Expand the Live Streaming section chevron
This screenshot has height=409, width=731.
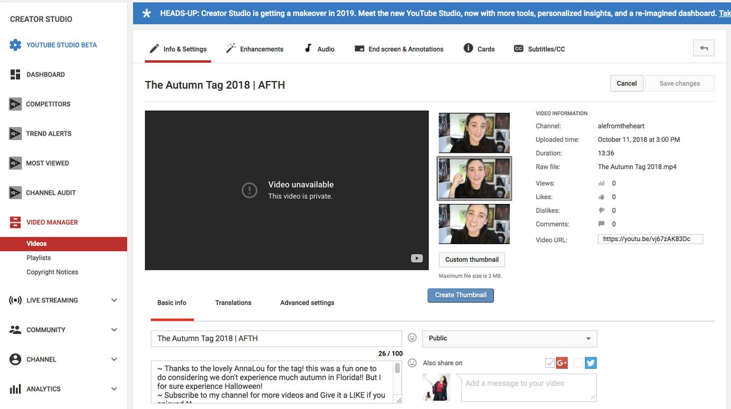[114, 300]
